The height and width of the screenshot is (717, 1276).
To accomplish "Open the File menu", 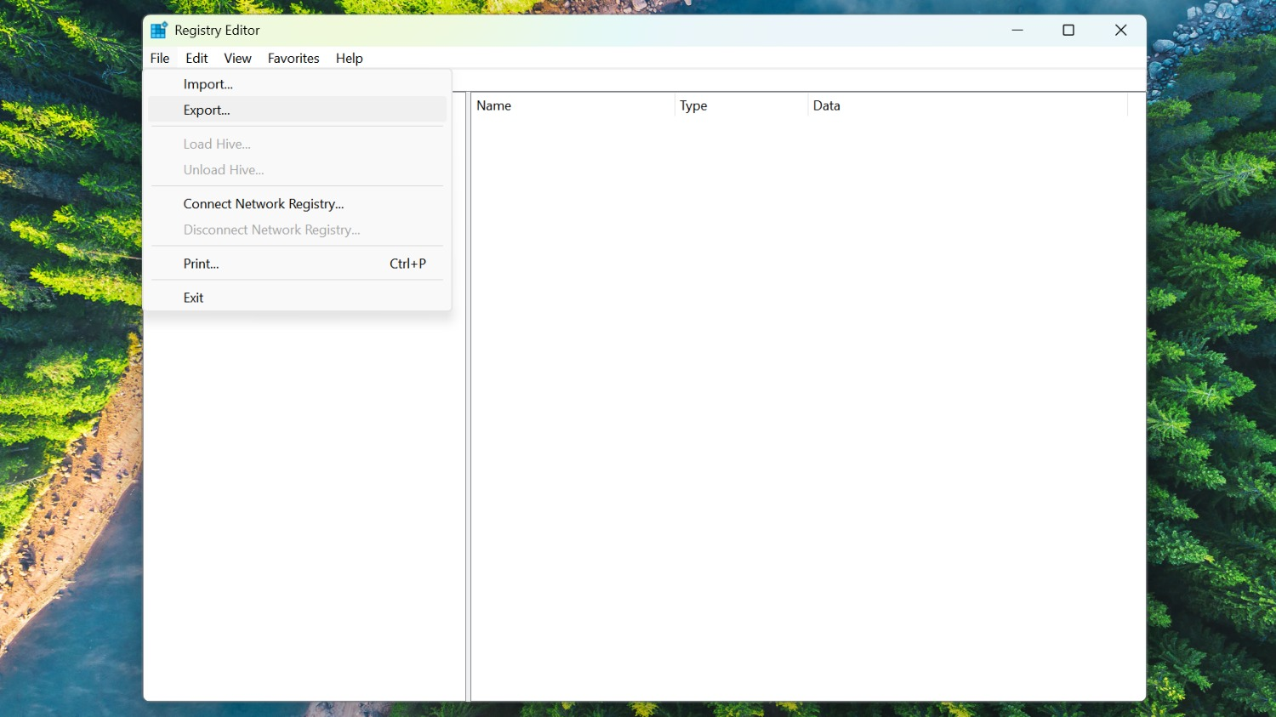I will [x=160, y=58].
